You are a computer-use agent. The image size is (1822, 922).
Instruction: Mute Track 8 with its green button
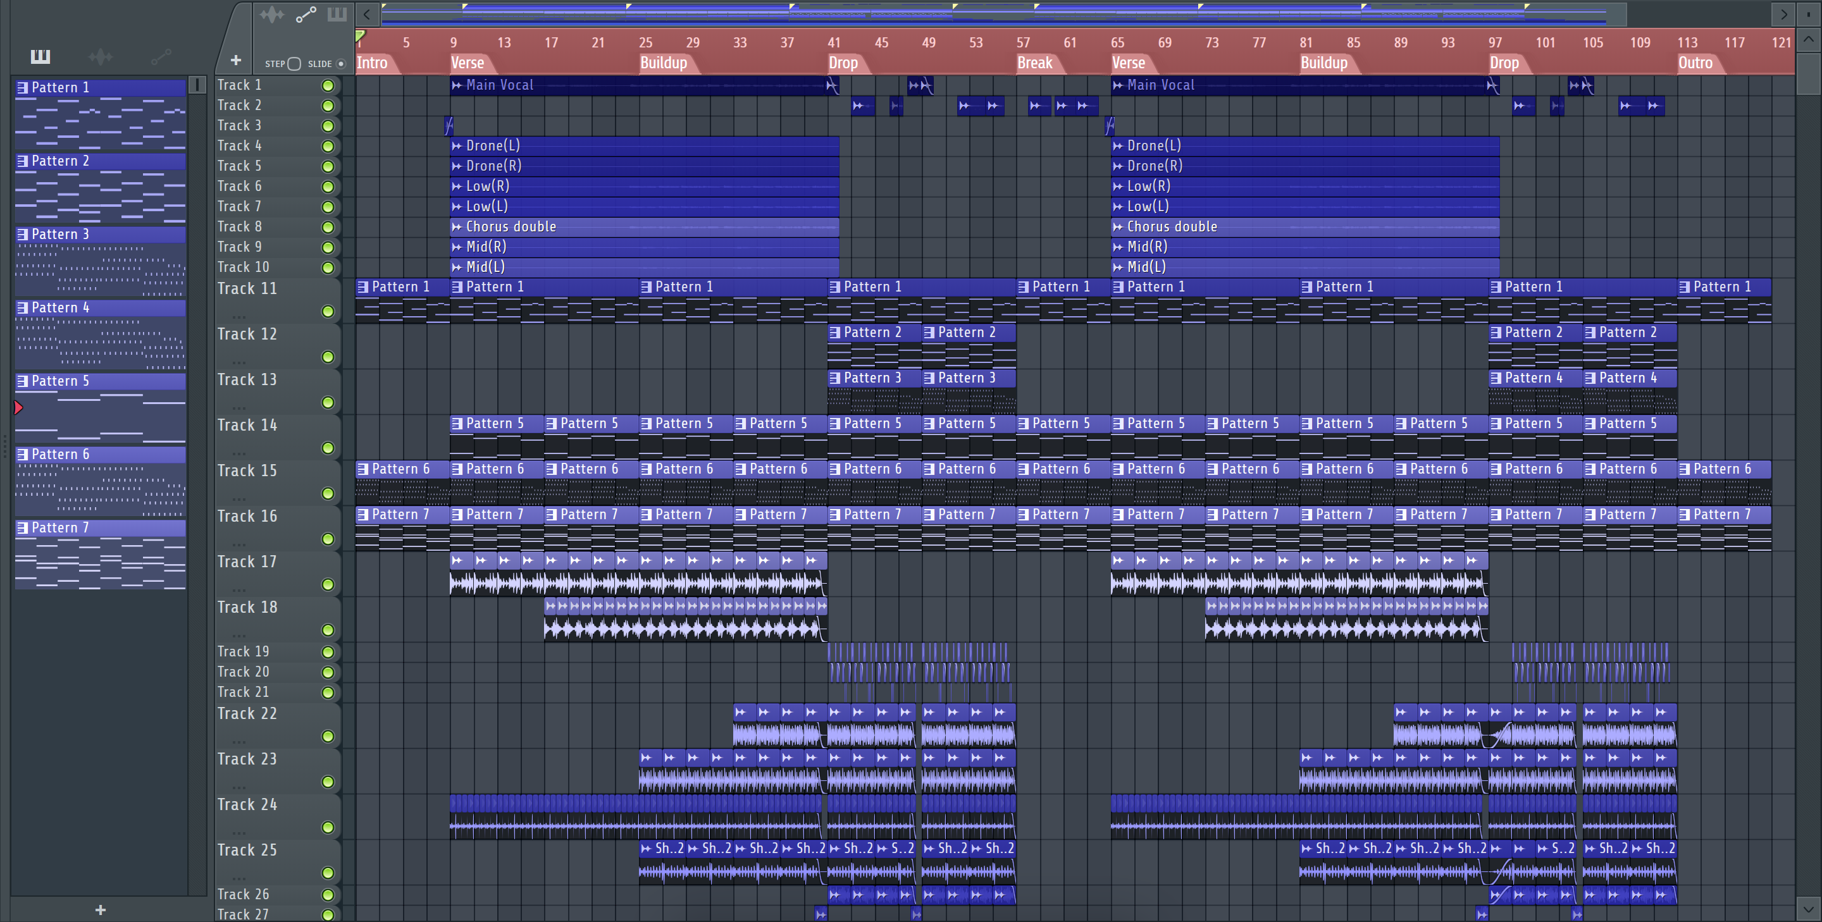(328, 228)
